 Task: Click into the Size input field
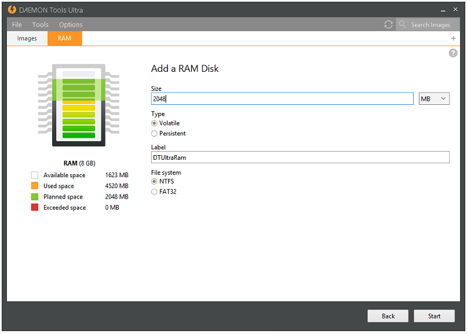coord(282,98)
